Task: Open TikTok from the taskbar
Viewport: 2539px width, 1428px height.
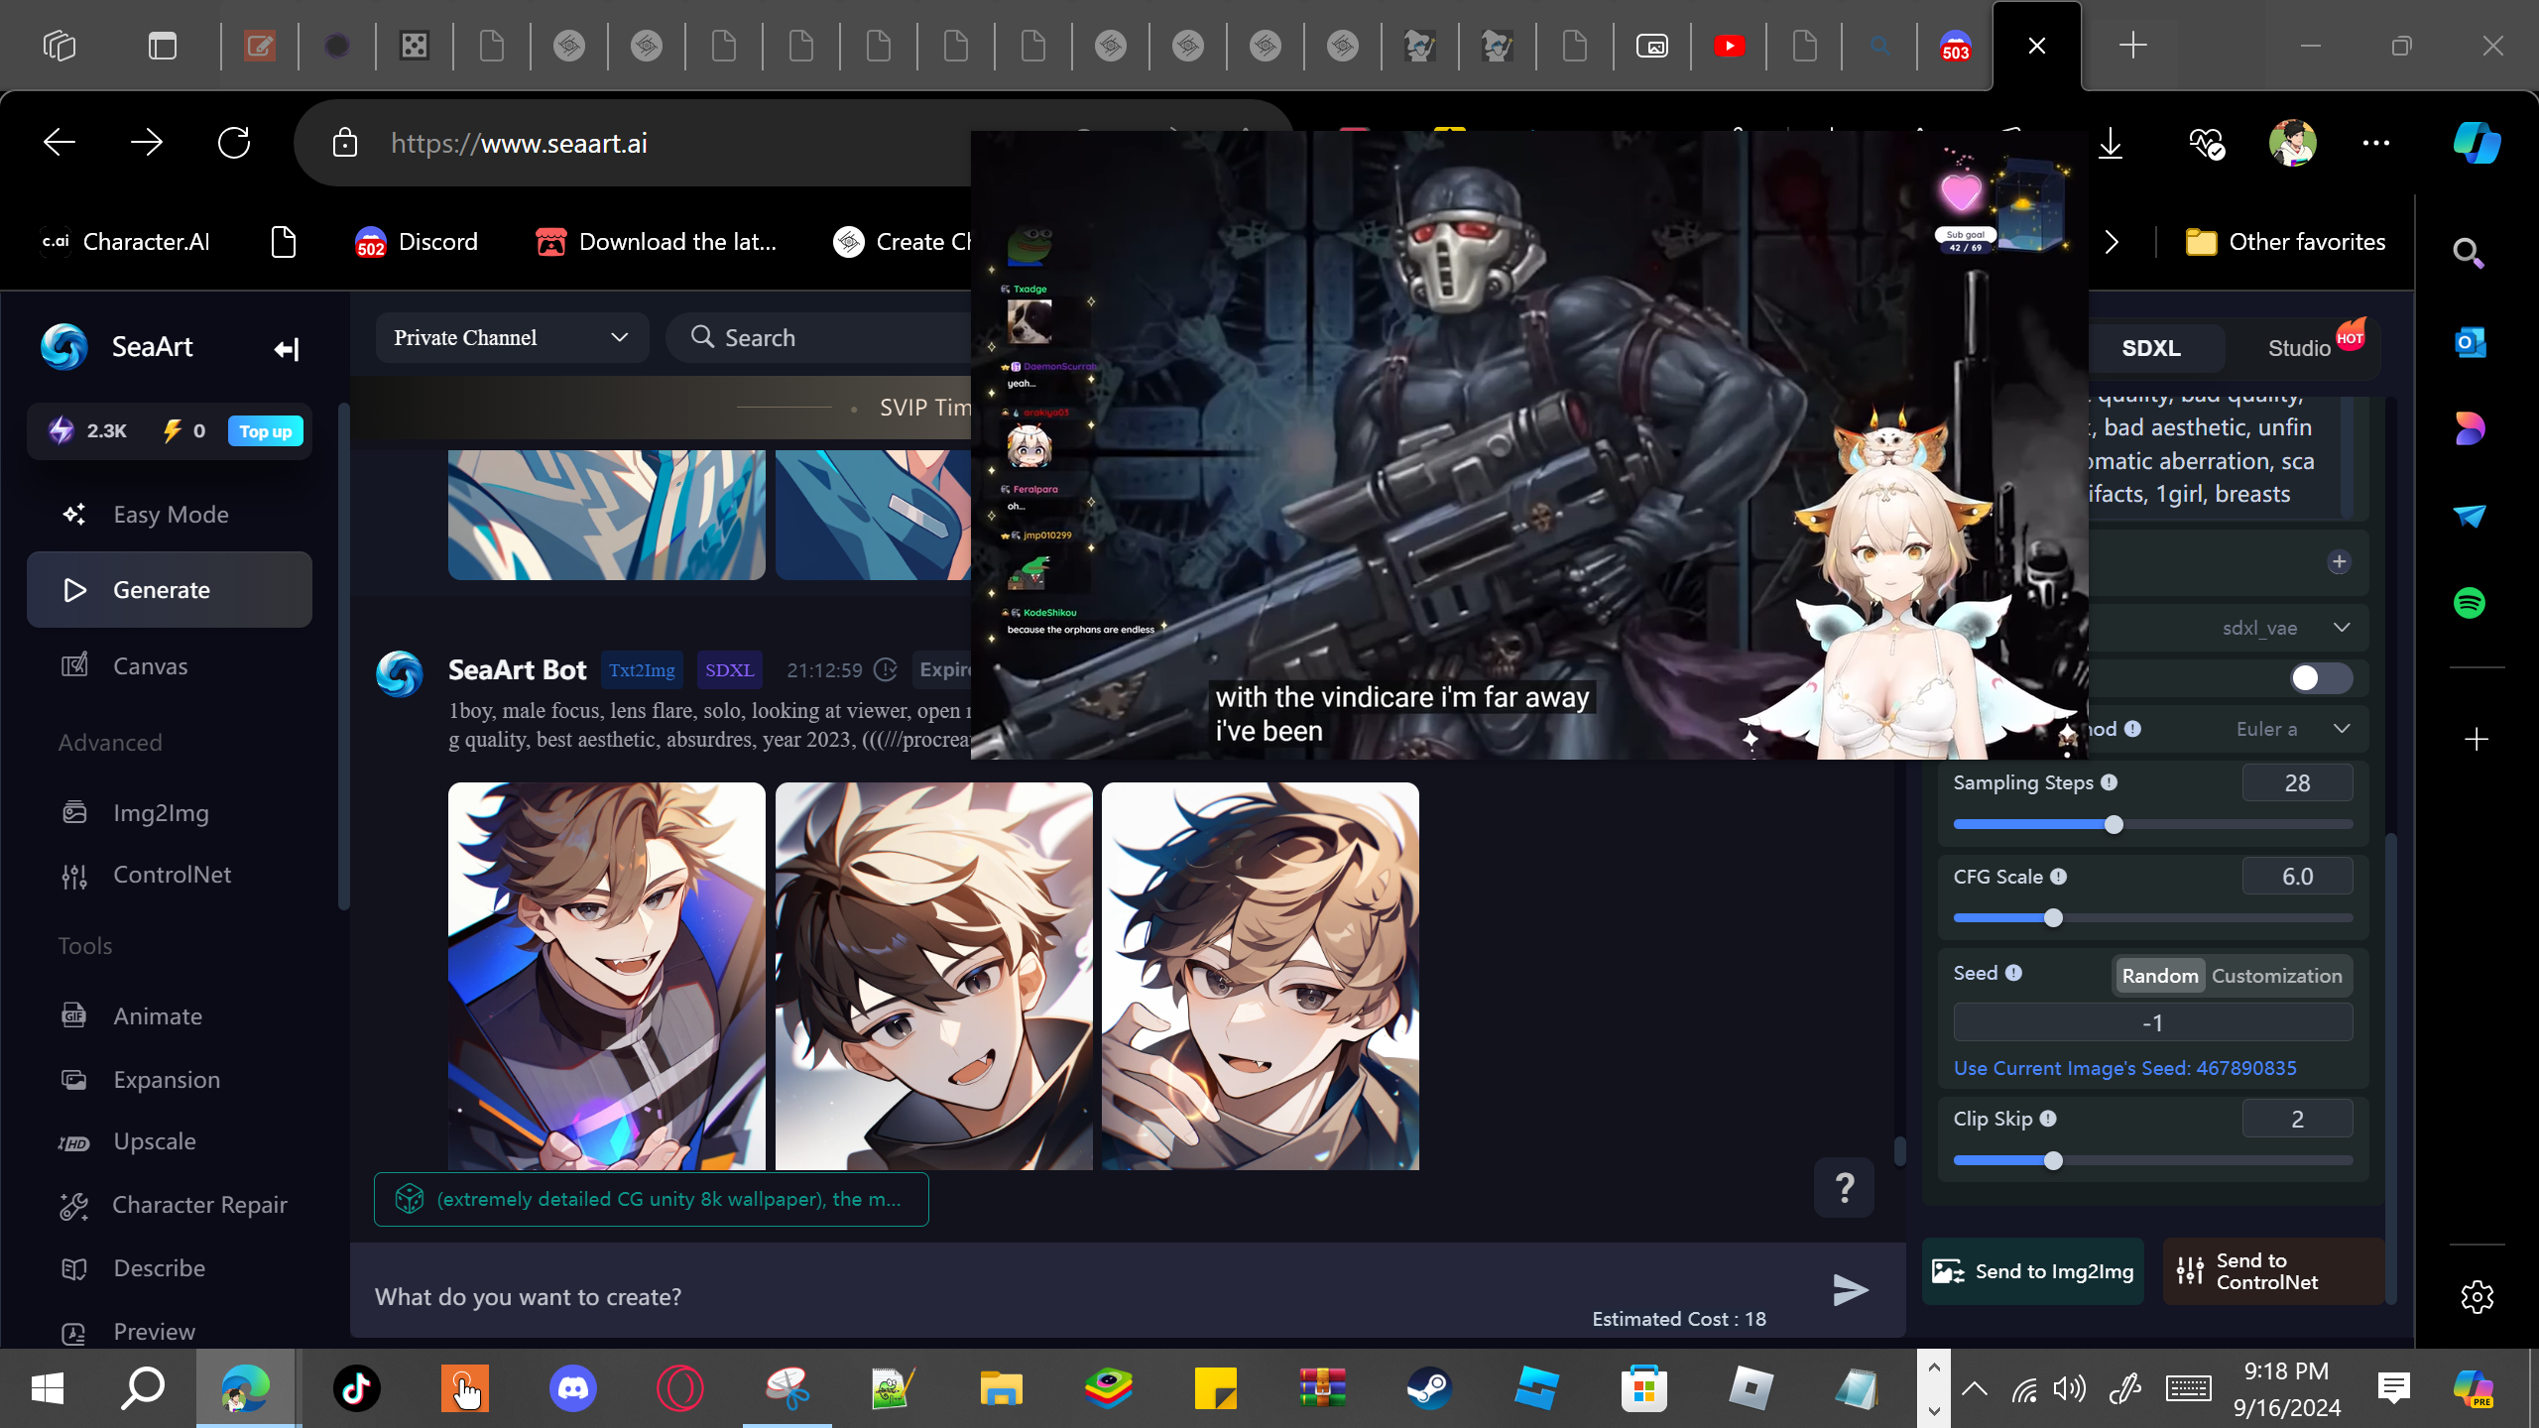Action: click(357, 1388)
